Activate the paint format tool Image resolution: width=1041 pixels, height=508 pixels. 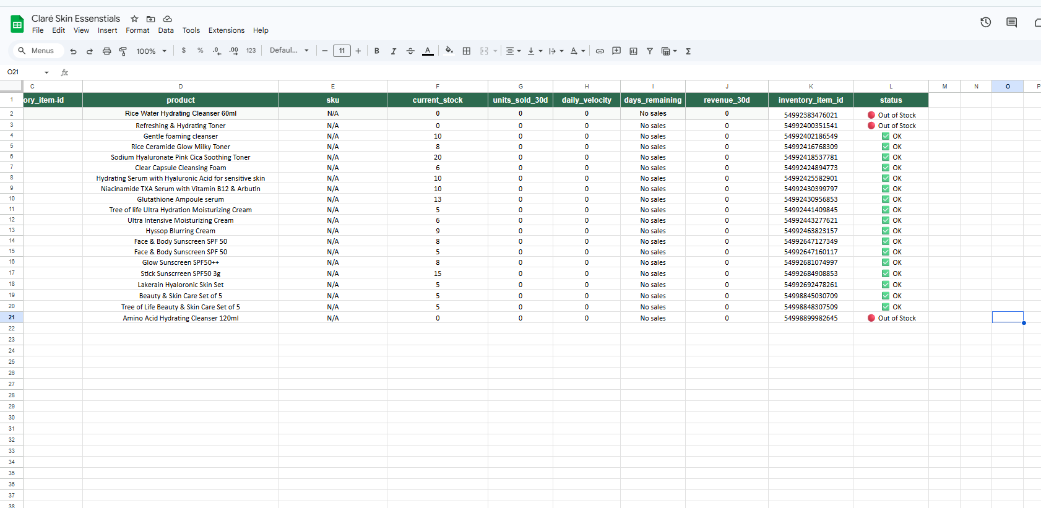click(123, 51)
